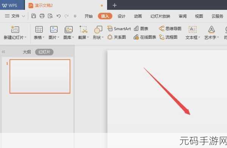Expand the 形状 dropdown arrow
The image size is (227, 148).
click(103, 37)
